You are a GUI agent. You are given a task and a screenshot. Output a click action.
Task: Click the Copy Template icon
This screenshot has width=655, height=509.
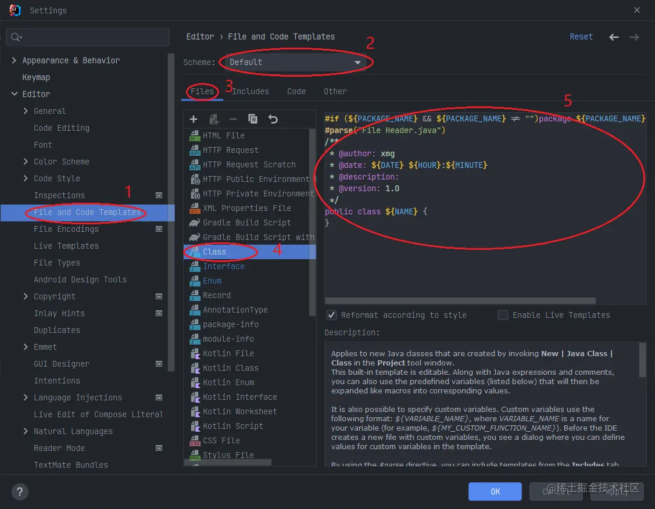(x=253, y=120)
